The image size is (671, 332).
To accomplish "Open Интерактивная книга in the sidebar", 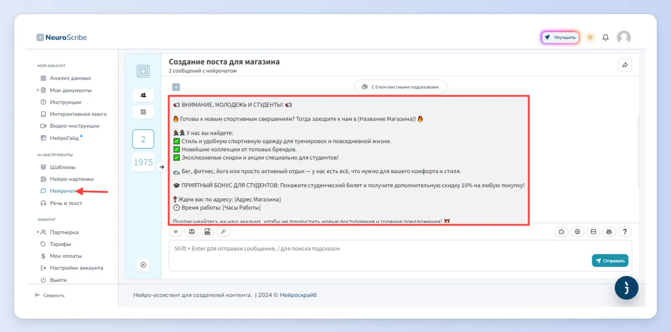I will point(73,114).
